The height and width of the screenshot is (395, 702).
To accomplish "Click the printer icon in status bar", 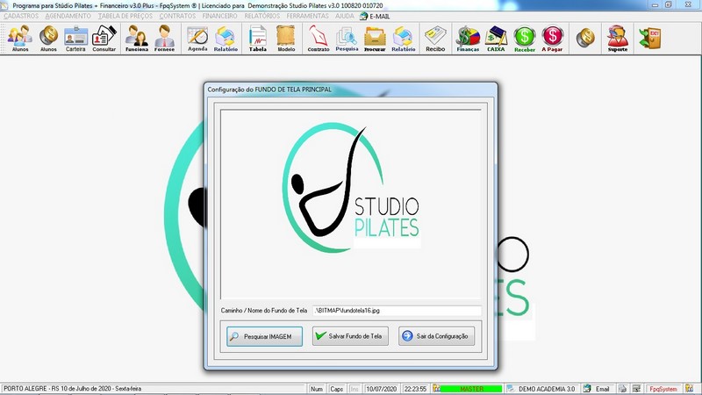I will (622, 389).
